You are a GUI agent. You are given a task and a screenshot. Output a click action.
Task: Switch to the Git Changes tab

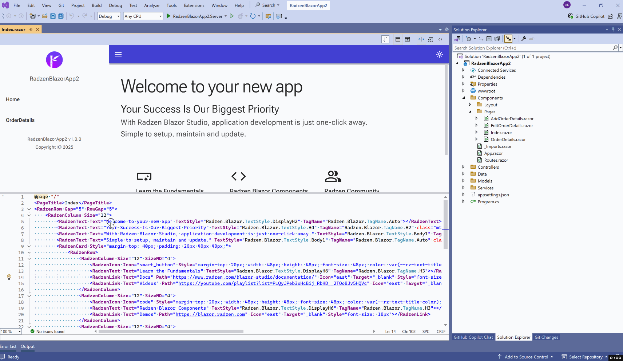(546, 337)
